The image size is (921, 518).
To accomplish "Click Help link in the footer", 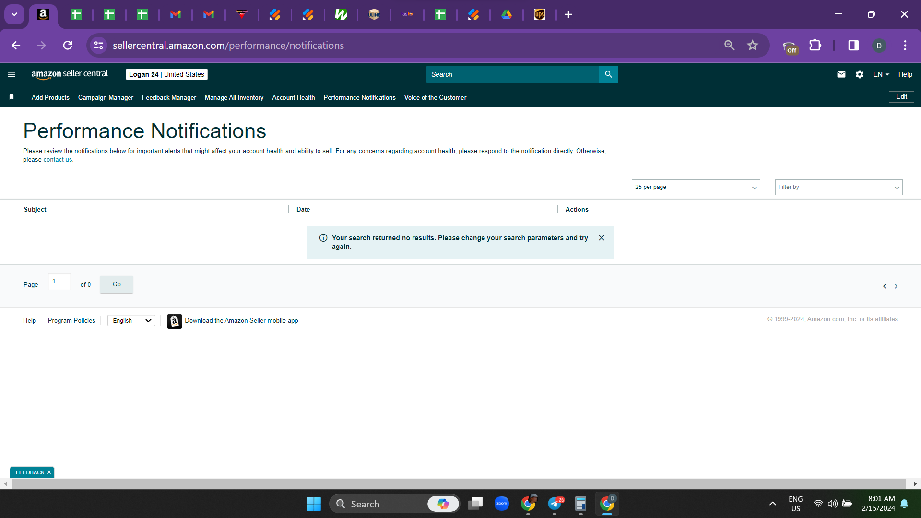I will (29, 320).
